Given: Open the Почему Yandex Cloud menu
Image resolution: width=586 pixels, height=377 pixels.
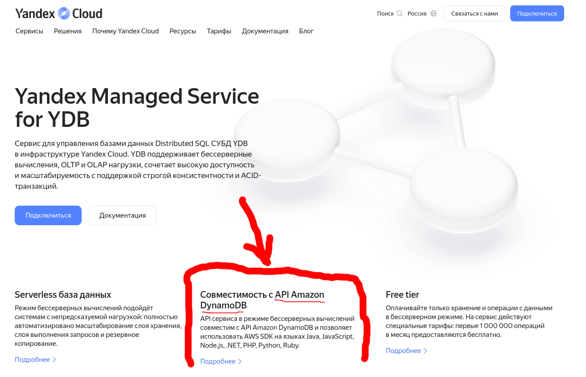Looking at the screenshot, I should point(125,31).
